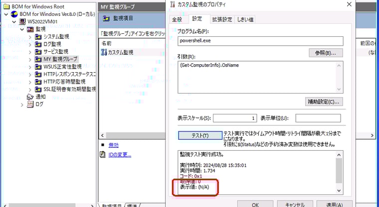Collapse the 監視 tree node
This screenshot has height=207, width=379.
coord(22,29)
